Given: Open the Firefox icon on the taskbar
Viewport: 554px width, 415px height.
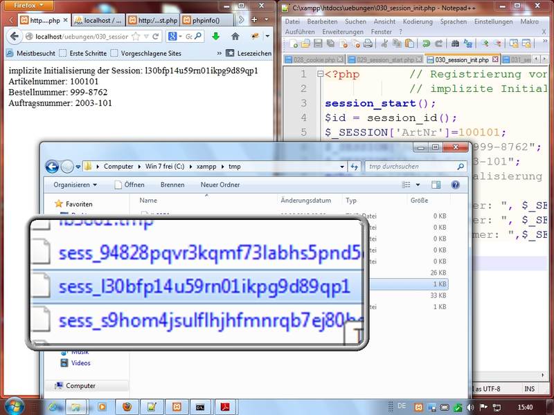Looking at the screenshot, I should [x=127, y=407].
